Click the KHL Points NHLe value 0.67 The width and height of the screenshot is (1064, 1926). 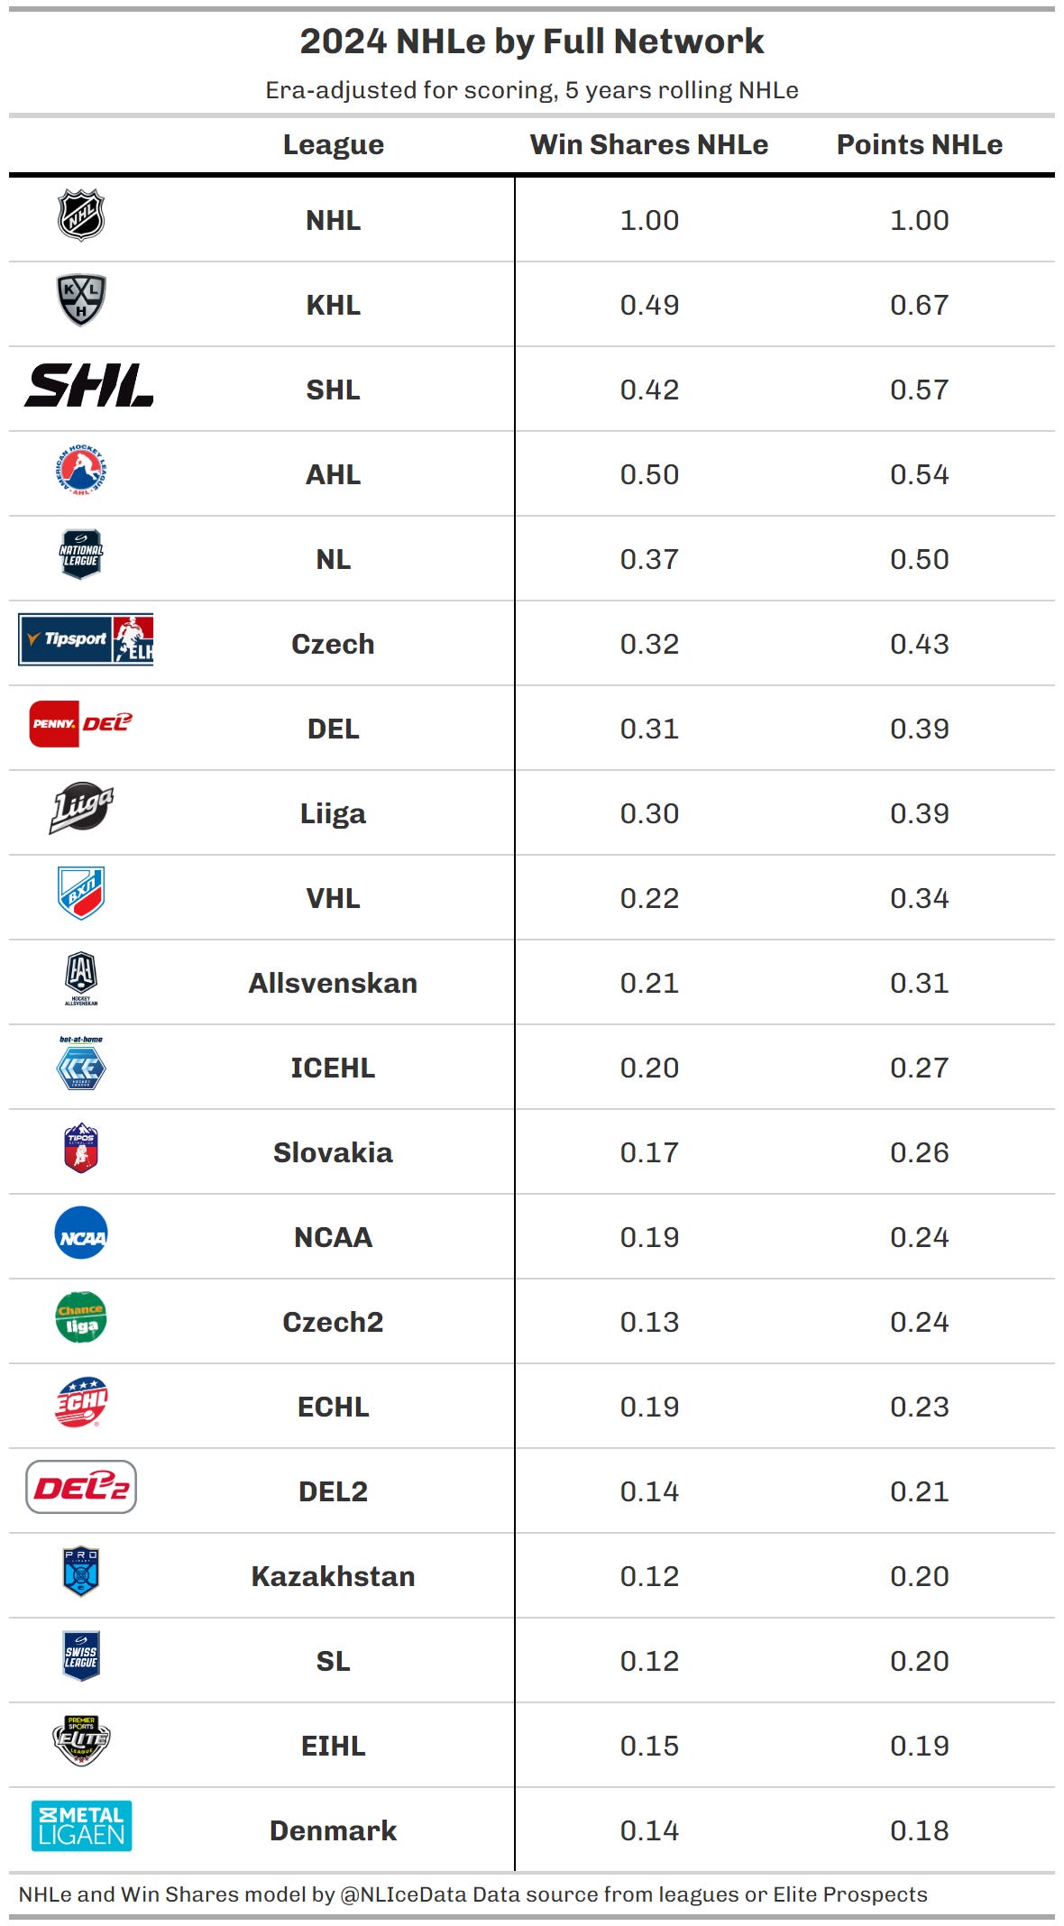[920, 305]
